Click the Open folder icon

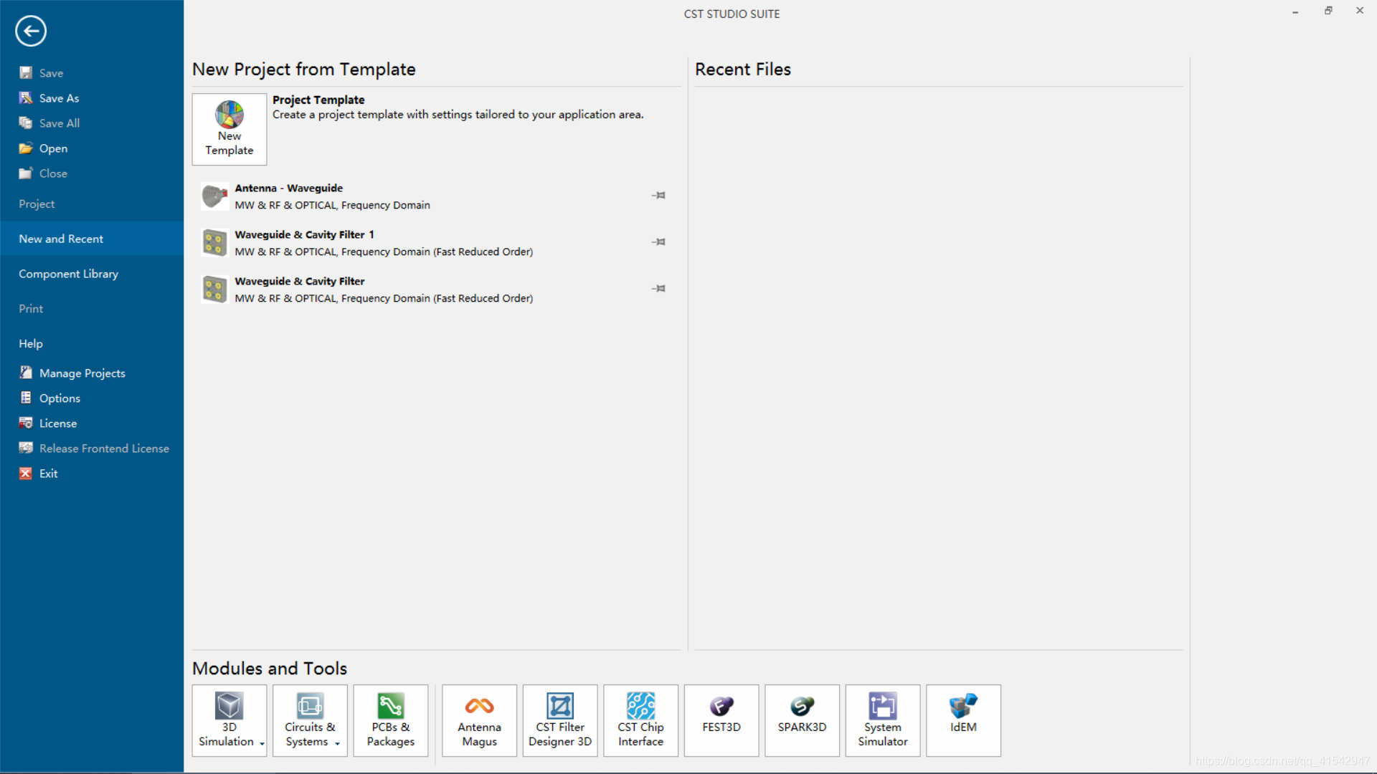click(x=26, y=148)
